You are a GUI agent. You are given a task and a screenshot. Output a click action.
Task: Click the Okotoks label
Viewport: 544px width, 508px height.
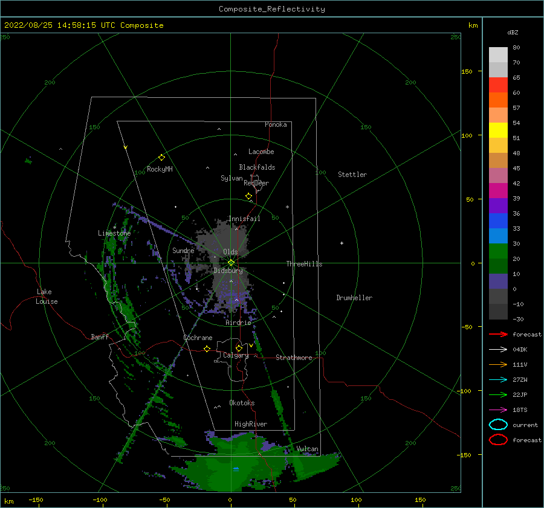coord(242,403)
